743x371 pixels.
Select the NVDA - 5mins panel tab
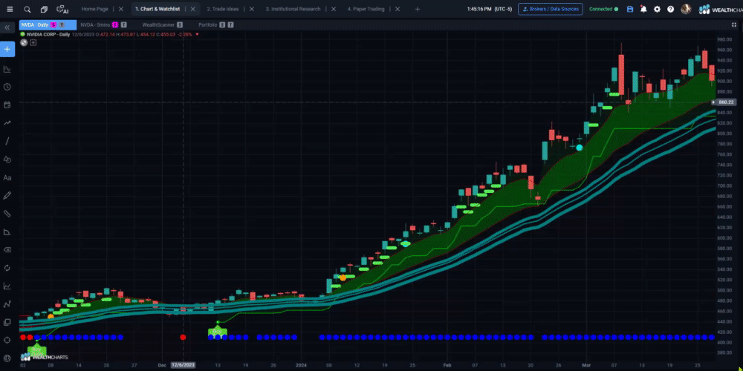(95, 24)
